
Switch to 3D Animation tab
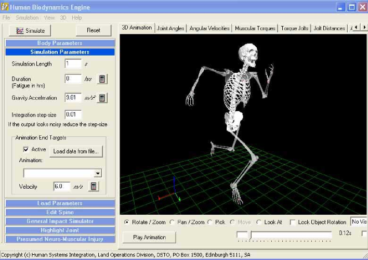pyautogui.click(x=137, y=28)
